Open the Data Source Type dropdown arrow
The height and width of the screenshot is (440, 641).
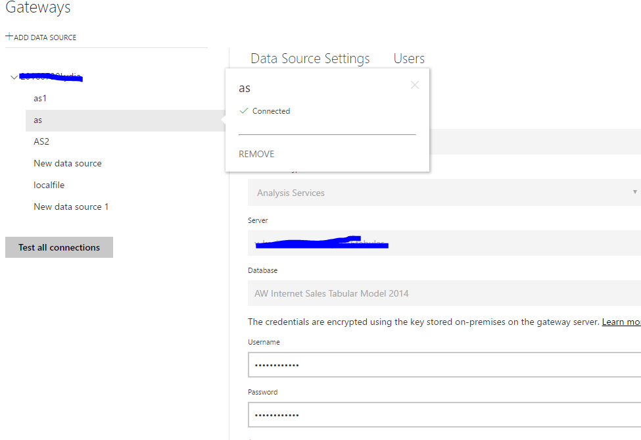634,192
